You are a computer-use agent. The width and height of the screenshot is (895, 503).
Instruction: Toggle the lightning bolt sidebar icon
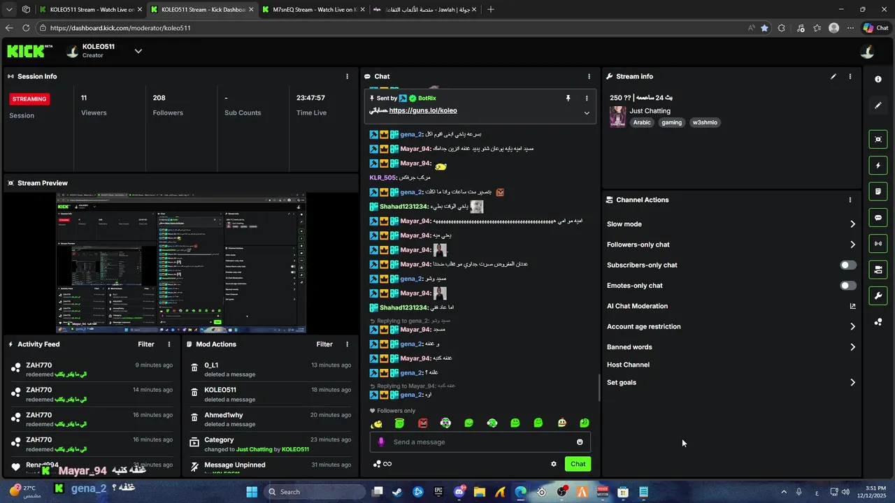click(x=878, y=166)
